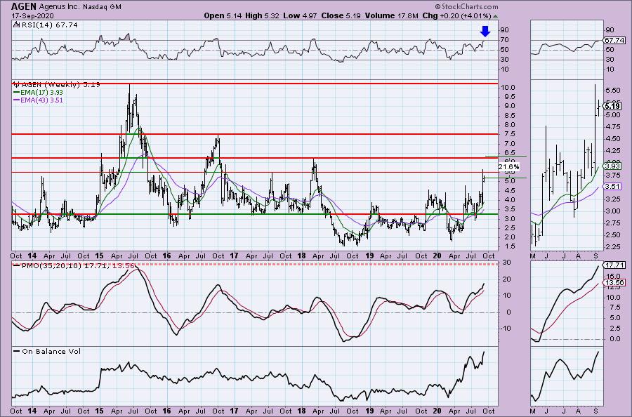Click the green EMA(17) legend swatch
632x417 pixels.
(17, 92)
